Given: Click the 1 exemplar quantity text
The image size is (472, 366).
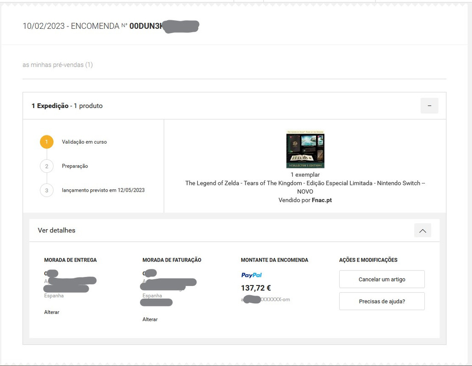Looking at the screenshot, I should point(305,174).
